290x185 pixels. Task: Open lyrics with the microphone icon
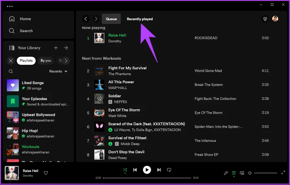pyautogui.click(x=226, y=173)
